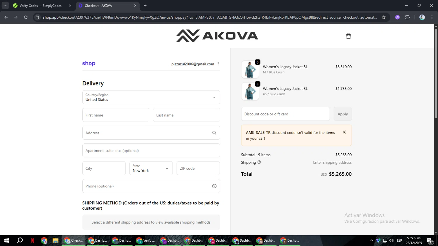Click the address search magnifier icon

214,133
